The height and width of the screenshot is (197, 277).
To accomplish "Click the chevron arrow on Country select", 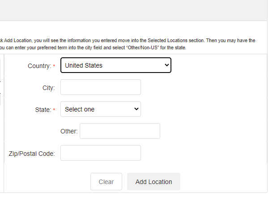I will 166,65.
